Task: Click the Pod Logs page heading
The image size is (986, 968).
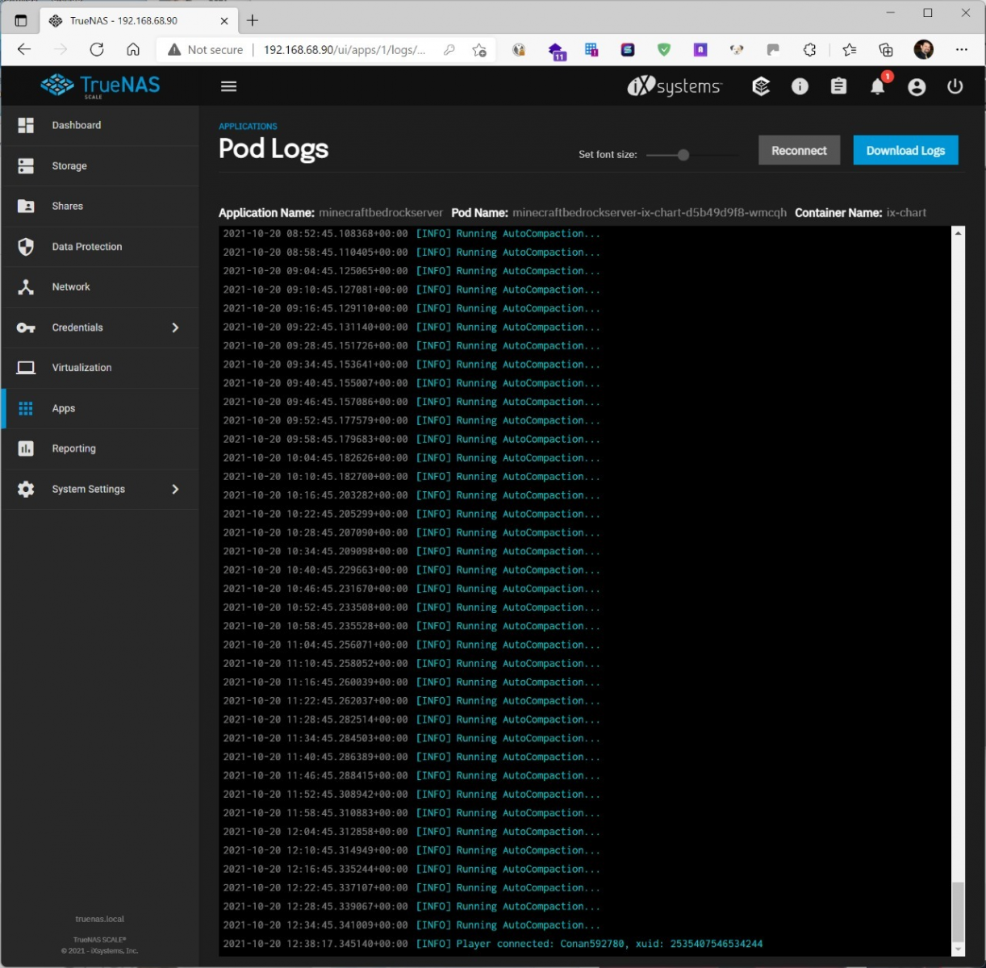Action: [274, 149]
